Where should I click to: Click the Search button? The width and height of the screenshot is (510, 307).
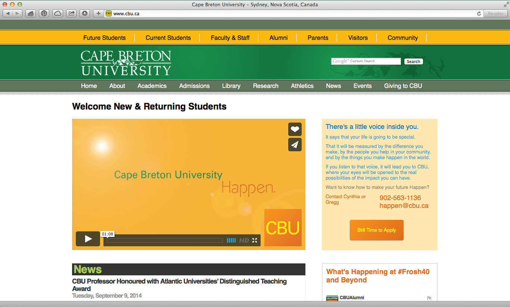tap(413, 61)
